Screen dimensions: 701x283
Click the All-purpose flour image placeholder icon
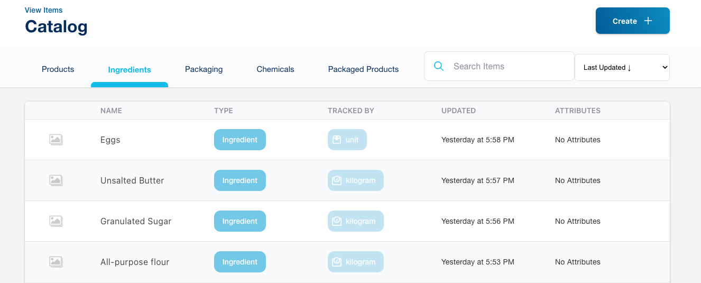(x=56, y=262)
